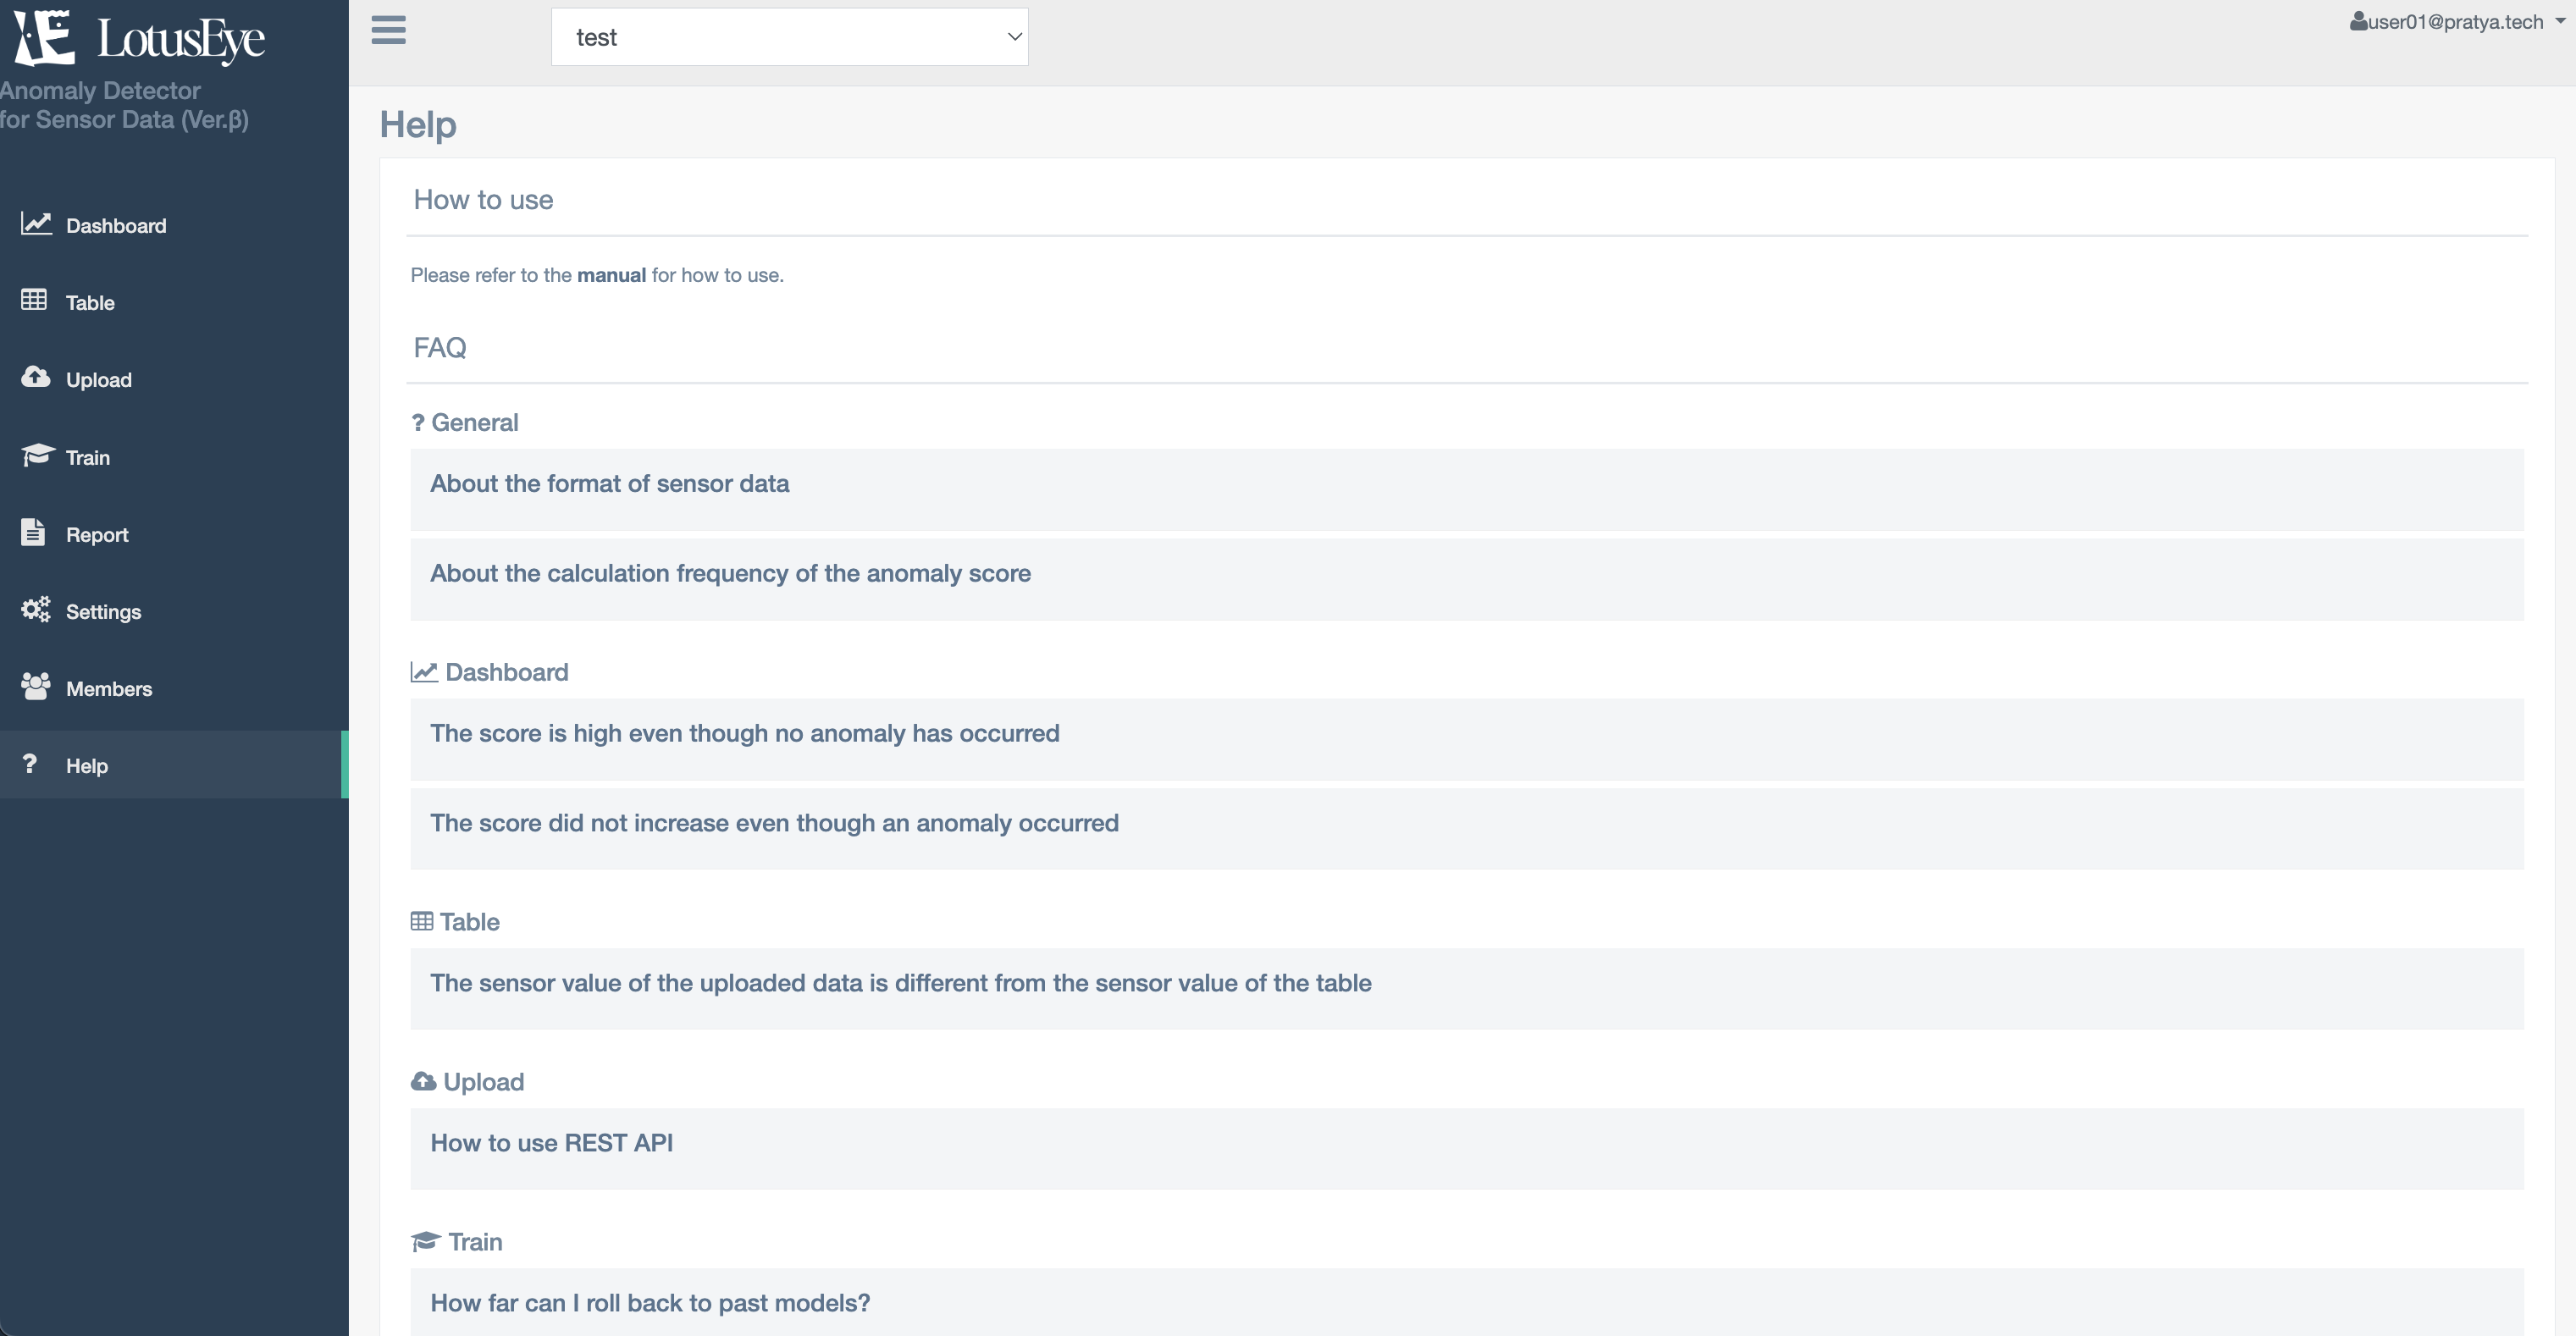Select Help in the sidebar menu

coord(87,766)
